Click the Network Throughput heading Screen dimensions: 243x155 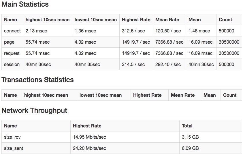coord(34,111)
